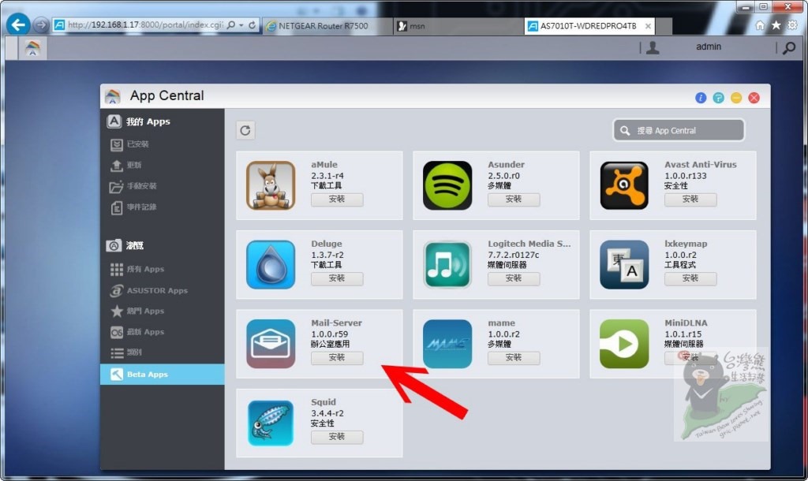The height and width of the screenshot is (481, 808).
Task: Install the Asunder app
Action: 514,199
